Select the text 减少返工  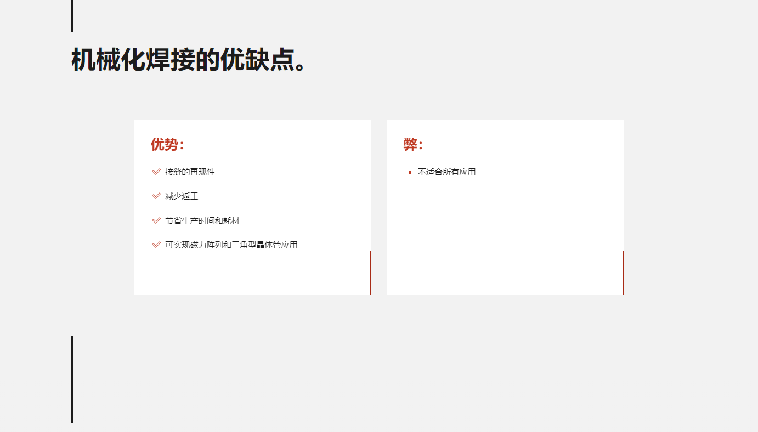[182, 196]
